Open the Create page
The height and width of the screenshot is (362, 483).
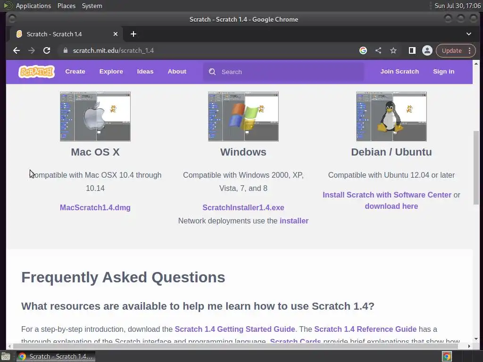(75, 72)
